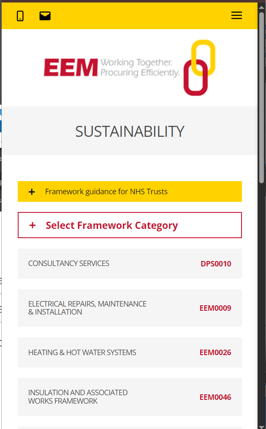Open the hamburger navigation menu

(x=236, y=16)
